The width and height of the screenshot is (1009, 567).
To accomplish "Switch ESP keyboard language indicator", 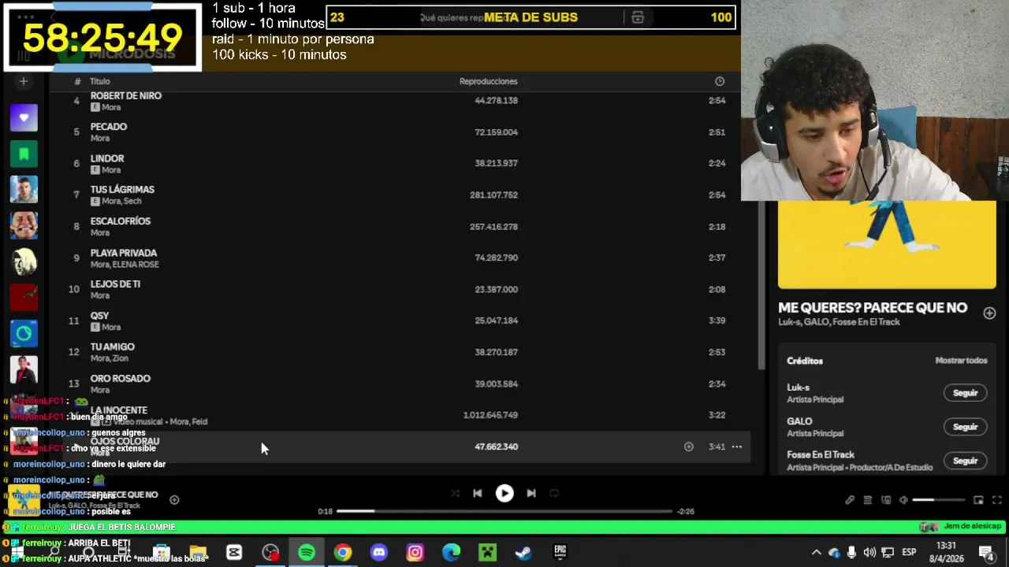I will point(909,553).
